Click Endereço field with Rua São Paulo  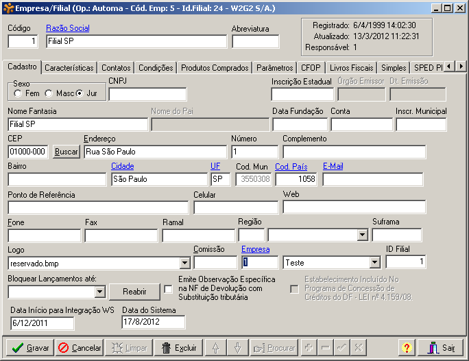pyautogui.click(x=155, y=152)
